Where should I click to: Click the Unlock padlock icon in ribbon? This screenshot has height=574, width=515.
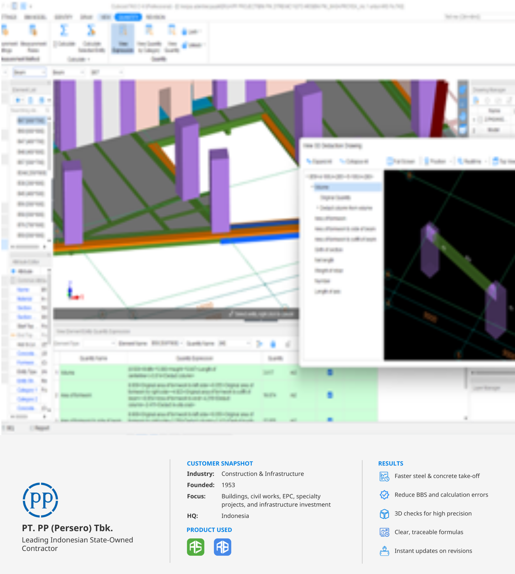coord(185,45)
